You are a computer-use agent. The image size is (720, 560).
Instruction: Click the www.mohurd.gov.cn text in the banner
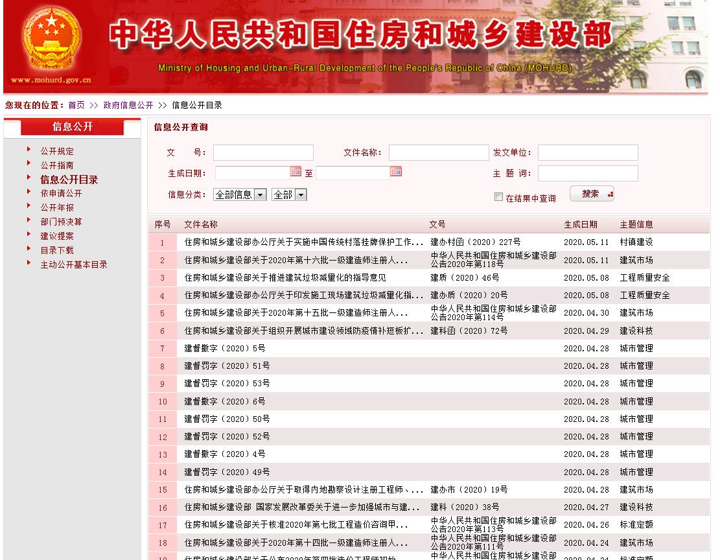(51, 80)
